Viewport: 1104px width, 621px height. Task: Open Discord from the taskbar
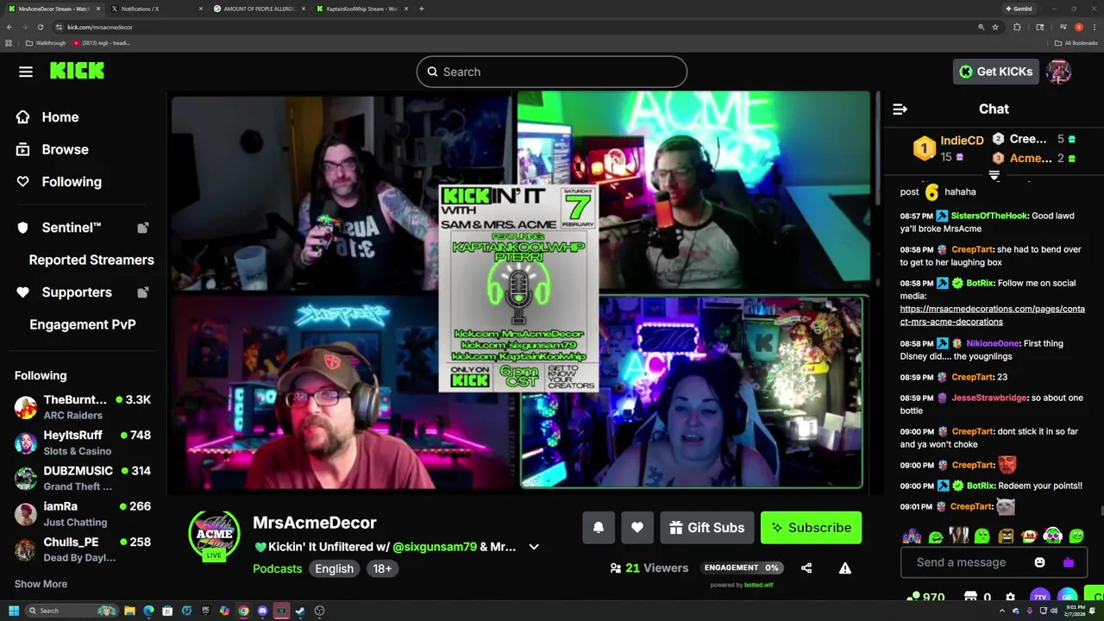click(x=262, y=611)
